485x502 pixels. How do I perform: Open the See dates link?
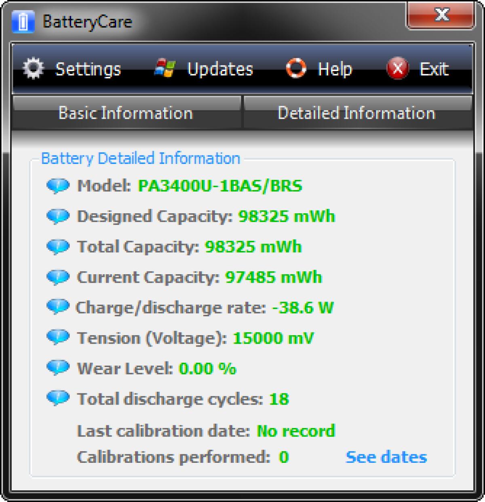click(385, 457)
